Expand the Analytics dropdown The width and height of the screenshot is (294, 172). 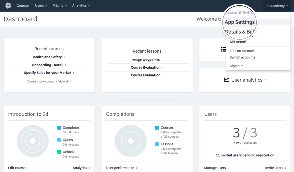[x=81, y=5]
